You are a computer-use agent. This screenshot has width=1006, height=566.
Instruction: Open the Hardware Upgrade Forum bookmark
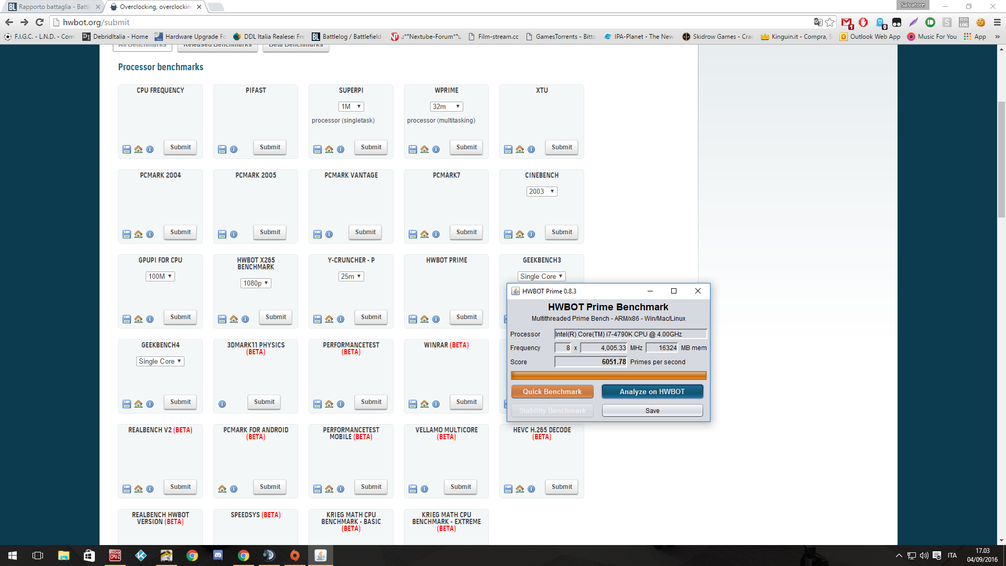click(190, 37)
